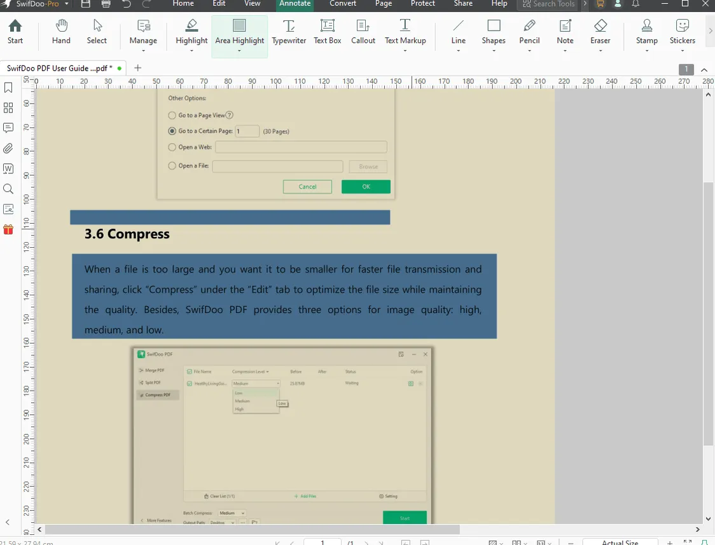Click the 3.6 Compress heading text
Viewport: 715px width, 545px height.
point(127,234)
